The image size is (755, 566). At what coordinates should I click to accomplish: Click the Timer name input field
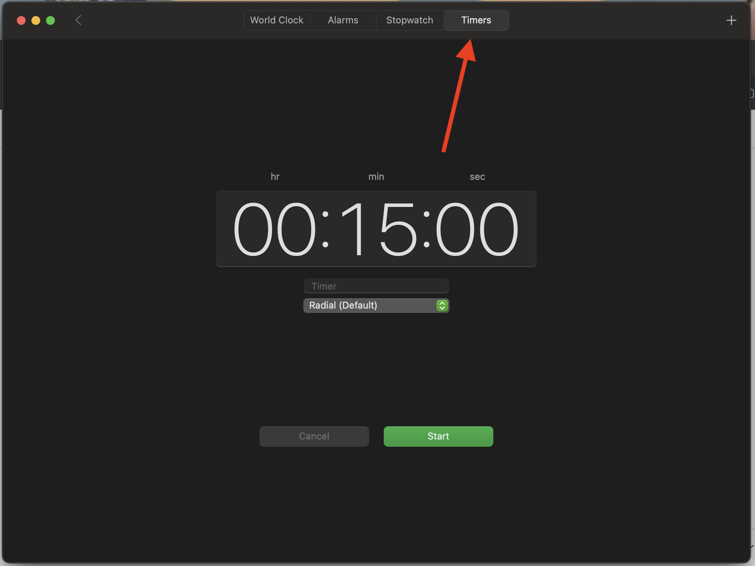pos(376,286)
